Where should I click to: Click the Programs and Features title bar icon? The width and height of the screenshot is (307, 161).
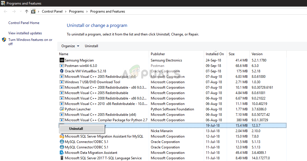3,3
